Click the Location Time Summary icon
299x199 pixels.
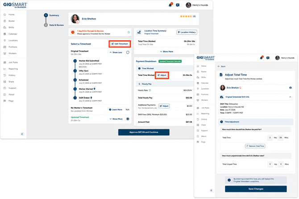point(139,33)
